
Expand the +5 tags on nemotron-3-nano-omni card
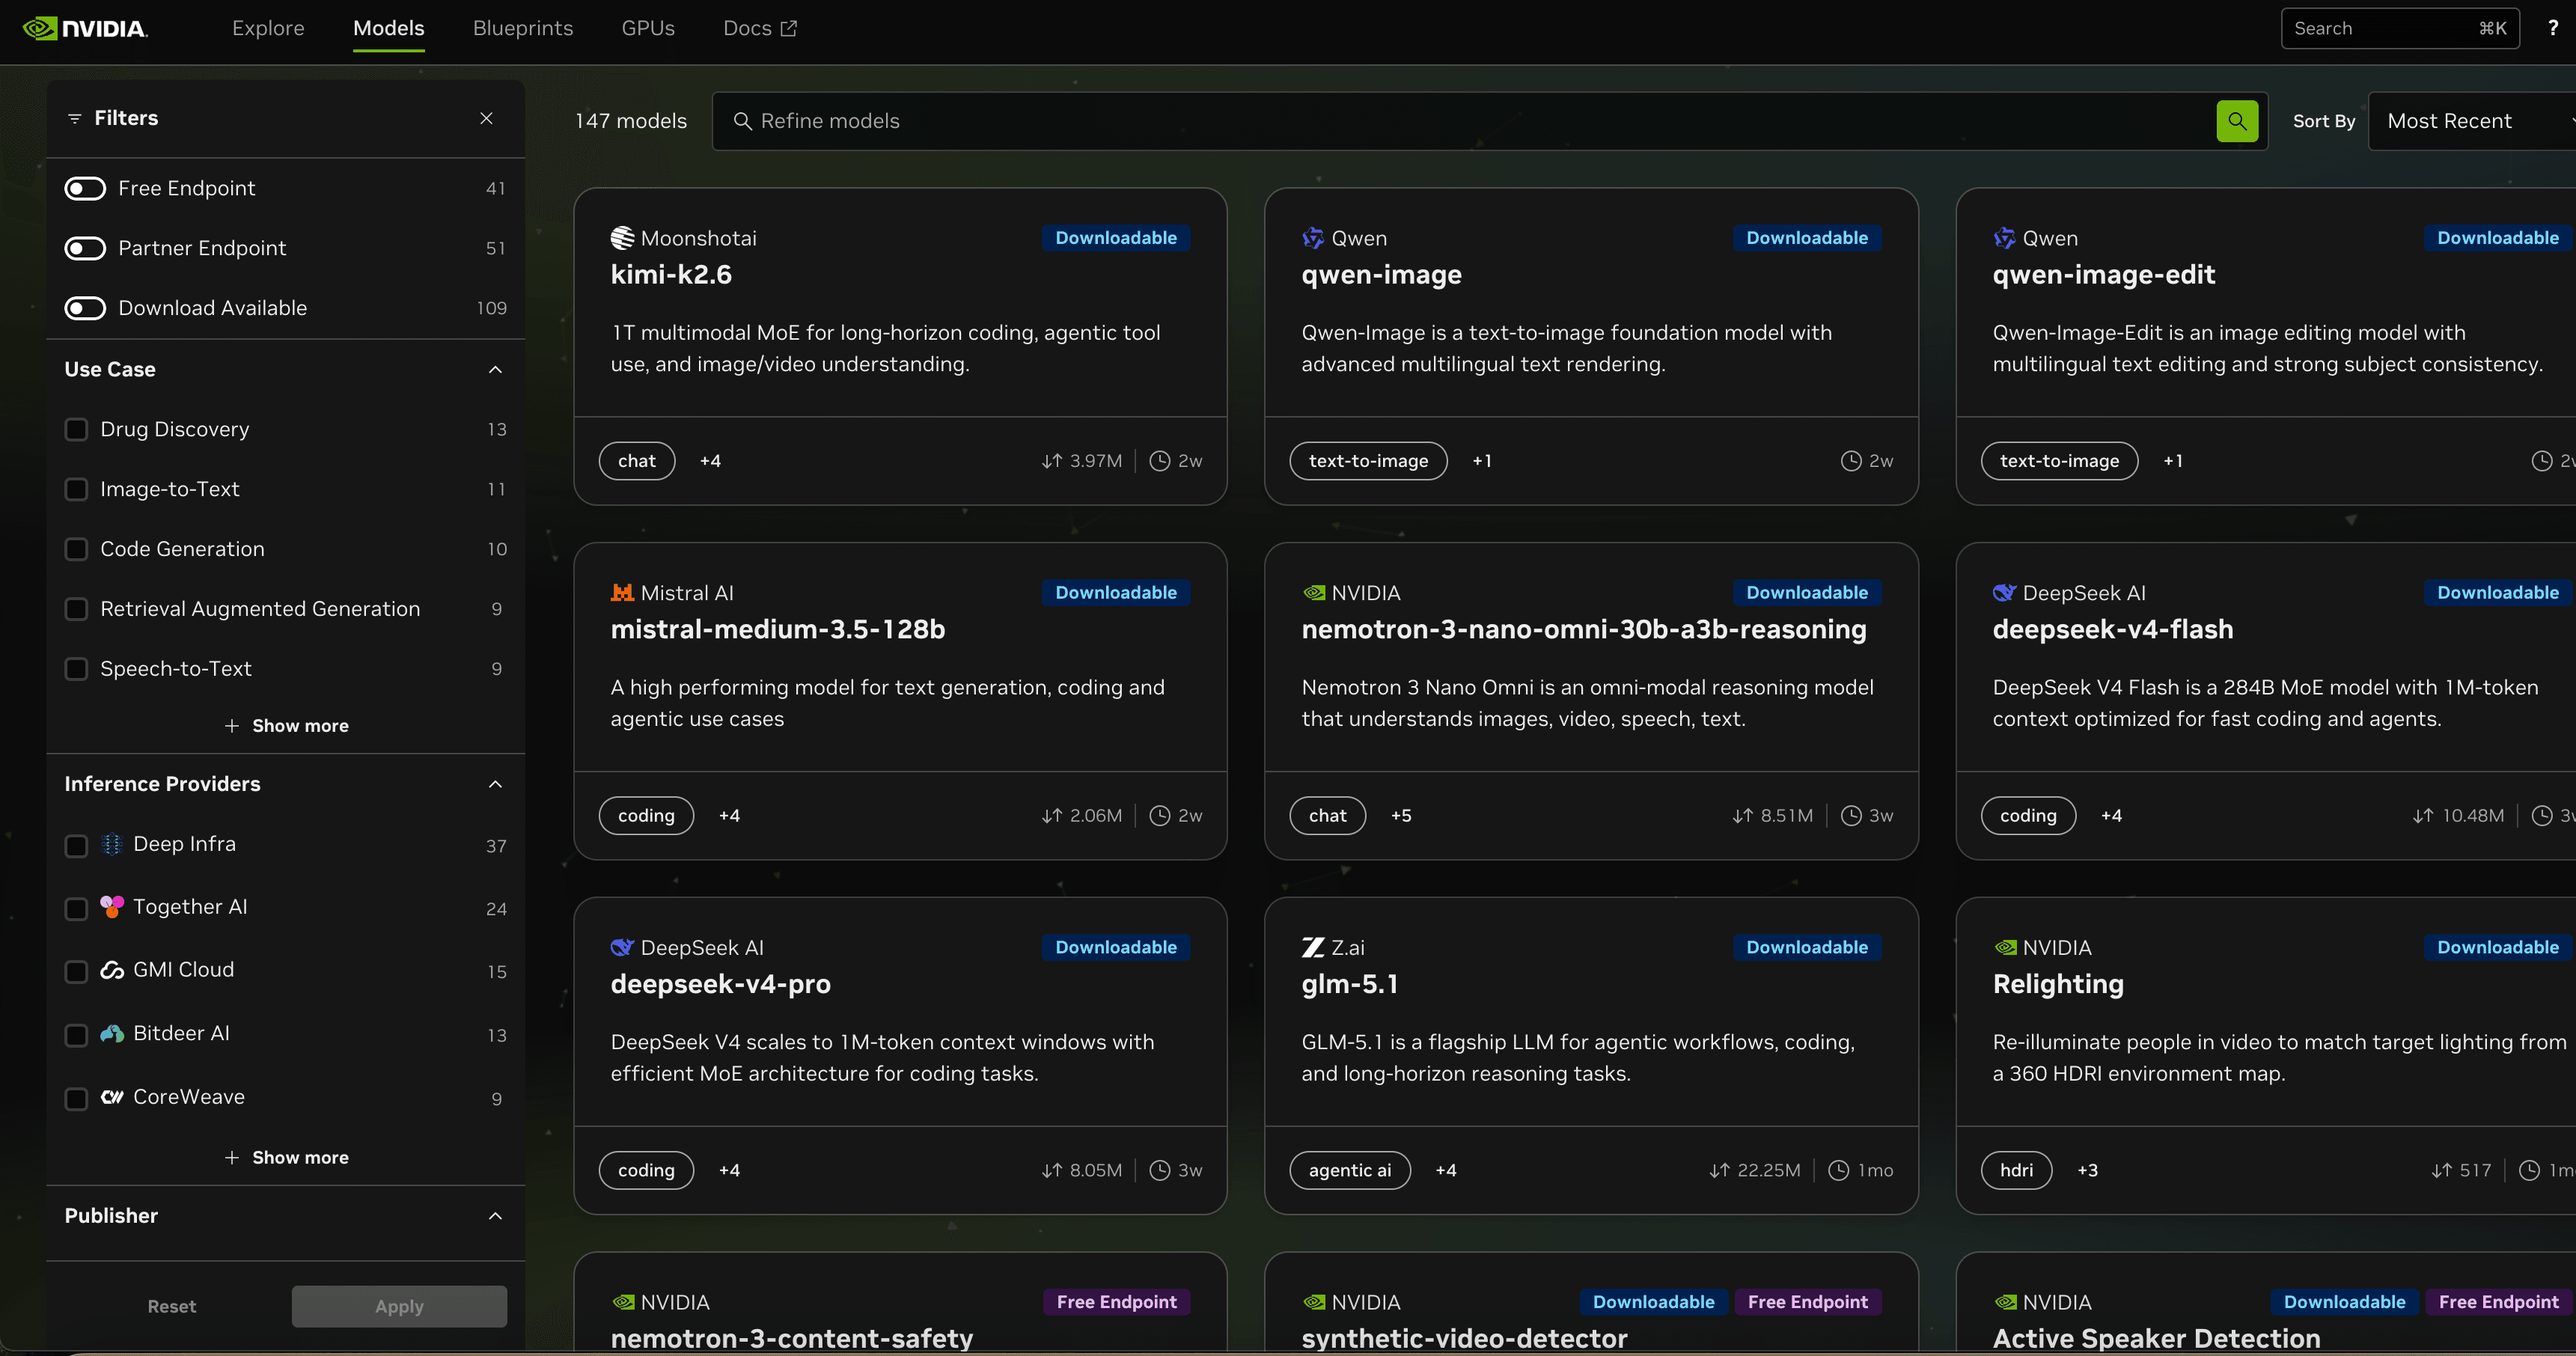(1401, 816)
